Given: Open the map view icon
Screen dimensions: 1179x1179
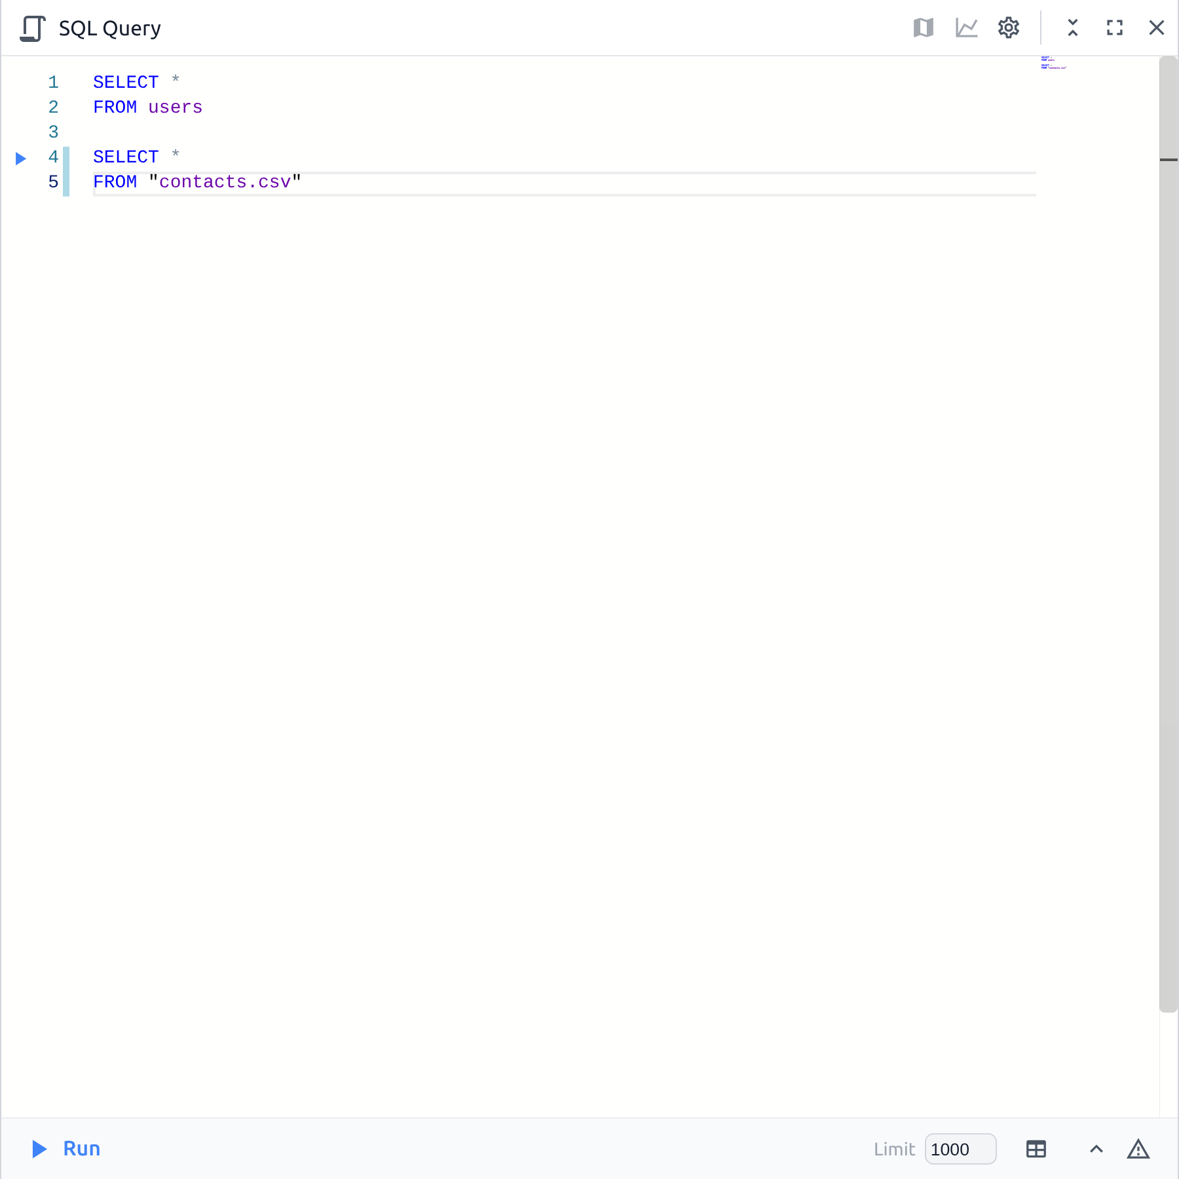Looking at the screenshot, I should [x=924, y=28].
